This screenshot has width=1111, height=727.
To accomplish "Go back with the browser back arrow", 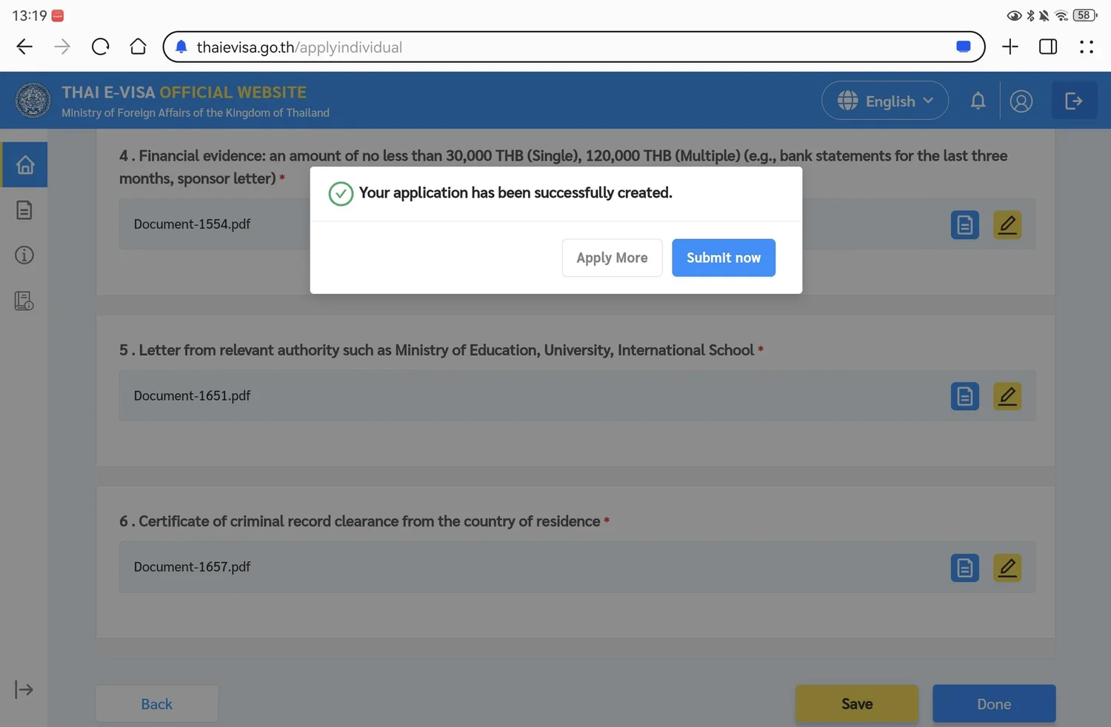I will 24,47.
